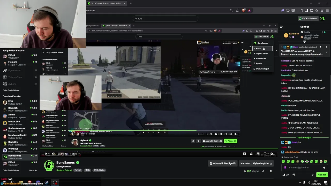
Task: Switch to the BoneSaures Stream browser tab
Action: 106,3
